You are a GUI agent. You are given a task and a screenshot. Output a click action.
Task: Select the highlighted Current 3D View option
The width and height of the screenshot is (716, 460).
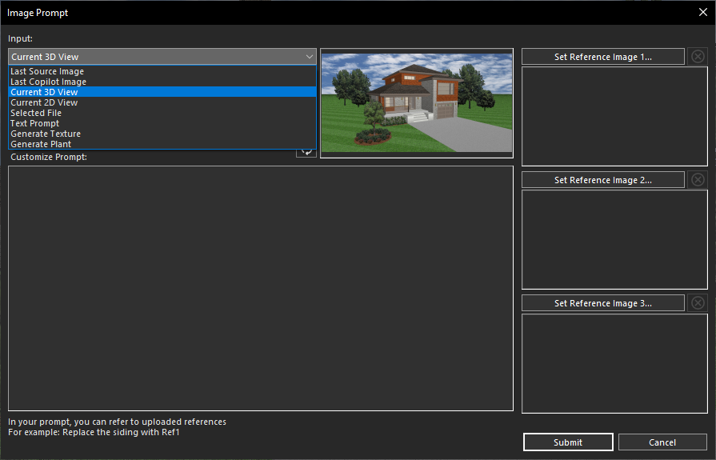point(162,92)
